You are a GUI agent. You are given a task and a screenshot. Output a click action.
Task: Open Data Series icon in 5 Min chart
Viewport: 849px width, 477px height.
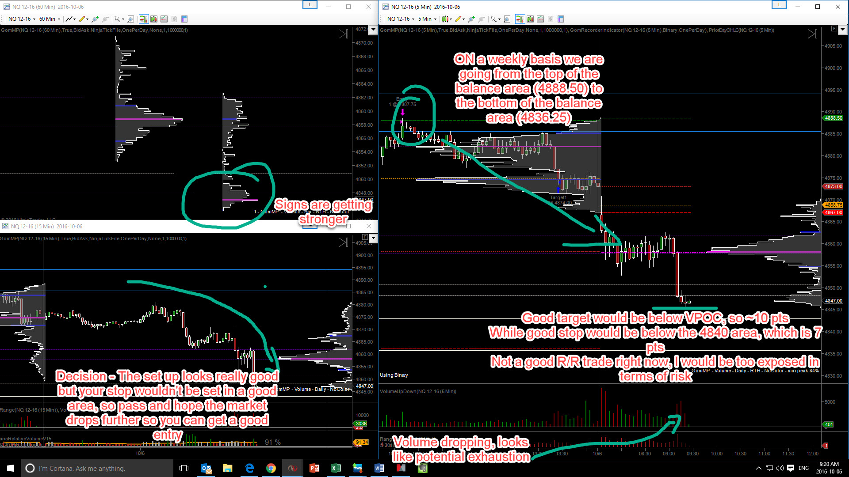(x=530, y=19)
